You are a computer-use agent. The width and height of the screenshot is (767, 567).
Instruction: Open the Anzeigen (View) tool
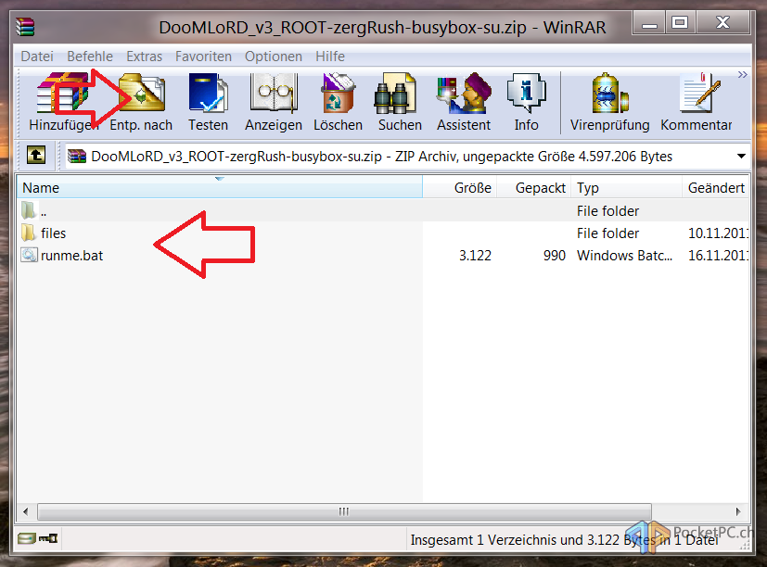point(273,102)
